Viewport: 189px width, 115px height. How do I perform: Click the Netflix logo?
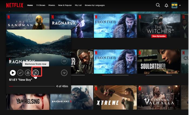pyautogui.click(x=15, y=5)
